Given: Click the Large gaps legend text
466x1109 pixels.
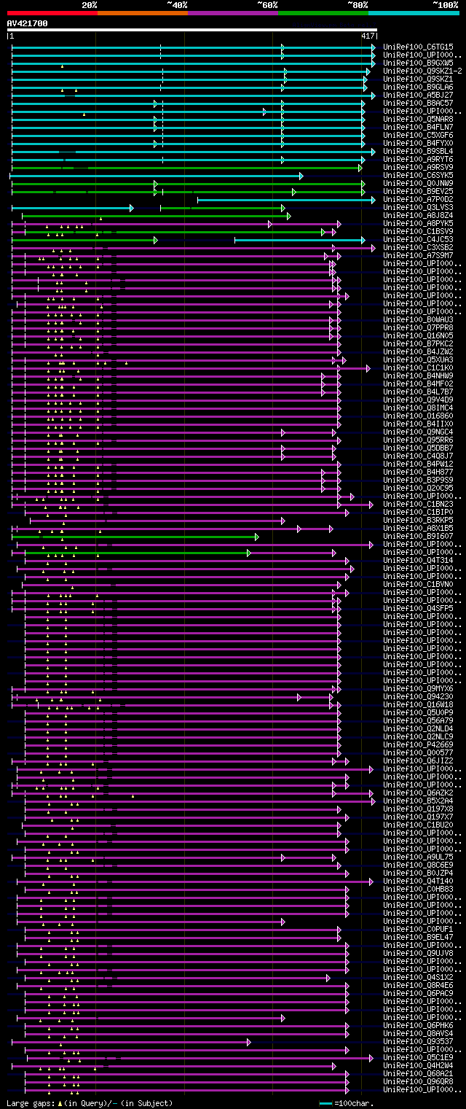Looking at the screenshot, I should (90, 1103).
